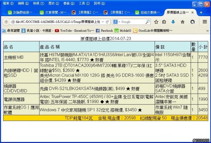Switch to the first 【原價屋】 tab

pyautogui.click(x=85, y=12)
